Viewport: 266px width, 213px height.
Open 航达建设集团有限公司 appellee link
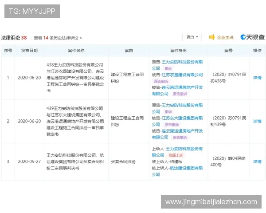pos(177,171)
